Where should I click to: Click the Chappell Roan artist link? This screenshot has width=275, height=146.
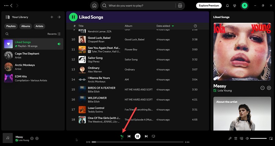(96, 42)
